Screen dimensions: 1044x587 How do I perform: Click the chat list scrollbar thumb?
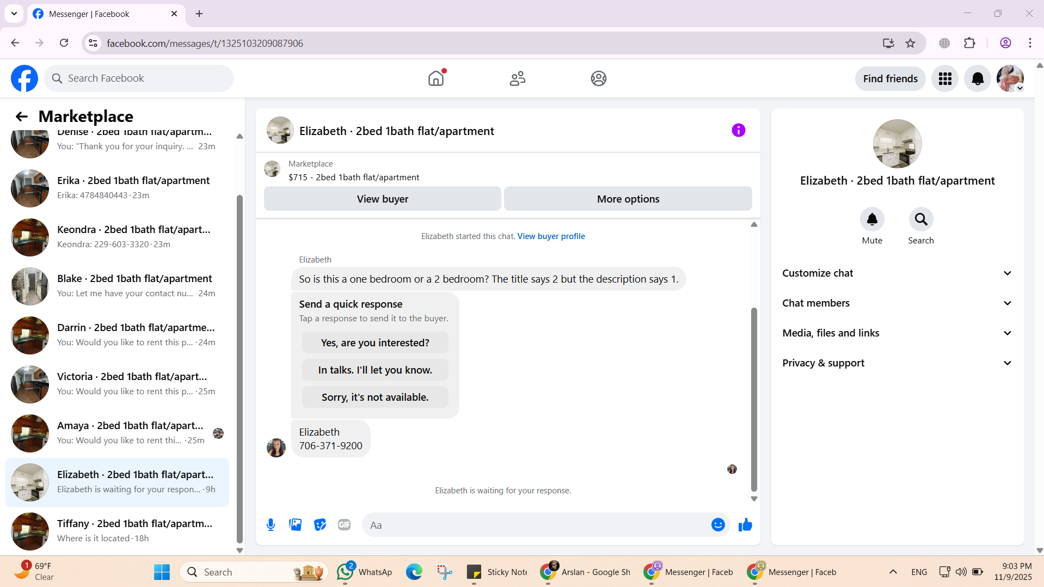(x=239, y=369)
